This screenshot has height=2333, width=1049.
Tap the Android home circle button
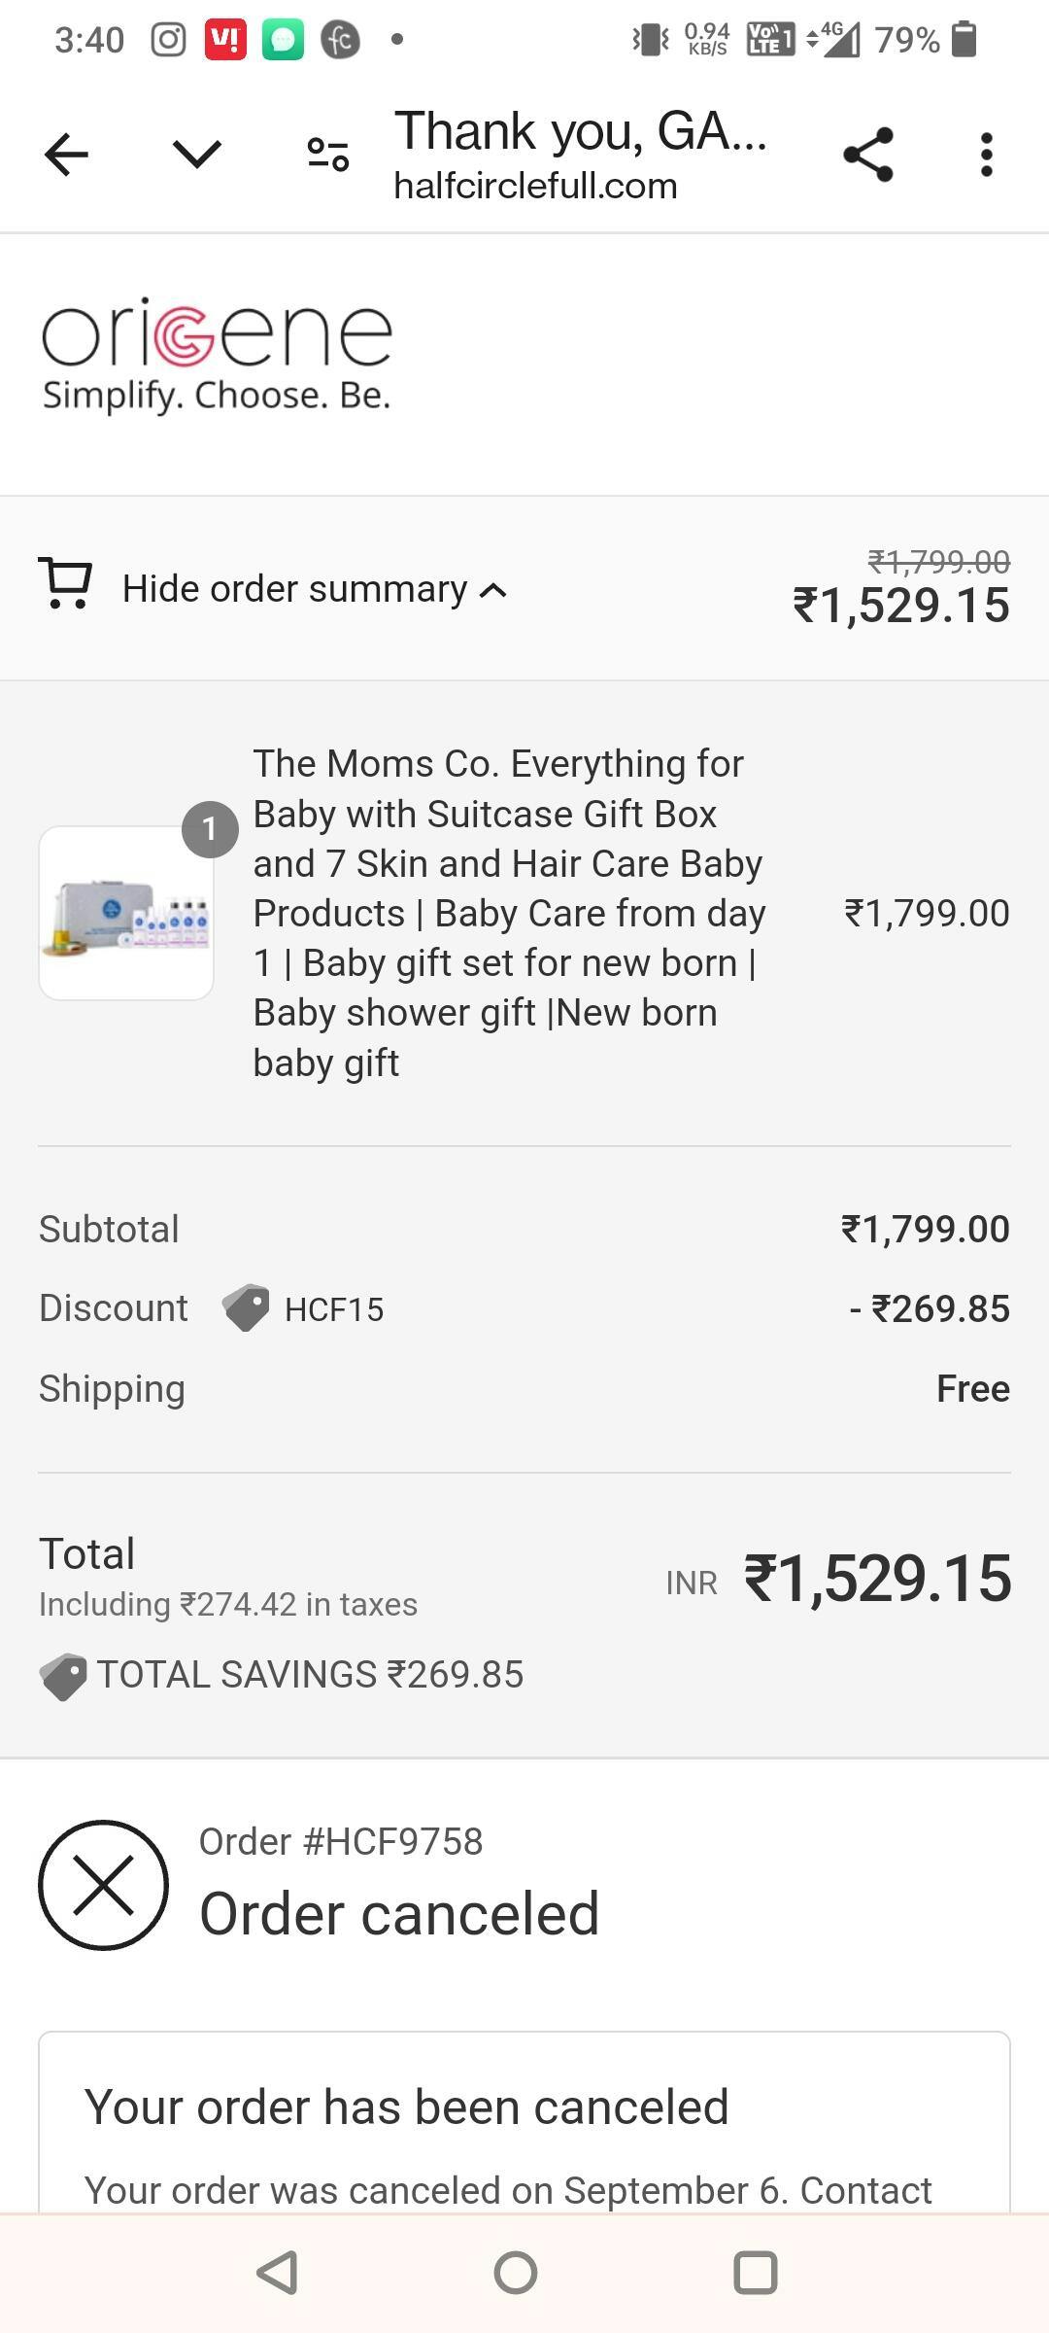[x=516, y=2273]
